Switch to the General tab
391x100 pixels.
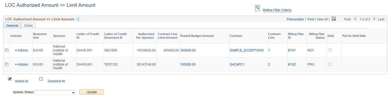point(12,26)
